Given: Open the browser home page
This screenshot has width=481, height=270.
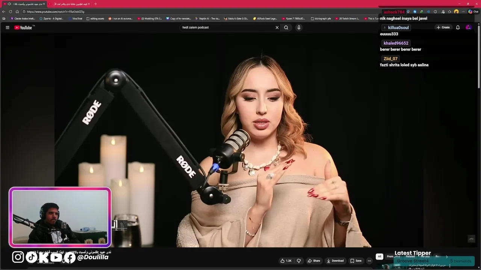Looking at the screenshot, I should (17, 12).
